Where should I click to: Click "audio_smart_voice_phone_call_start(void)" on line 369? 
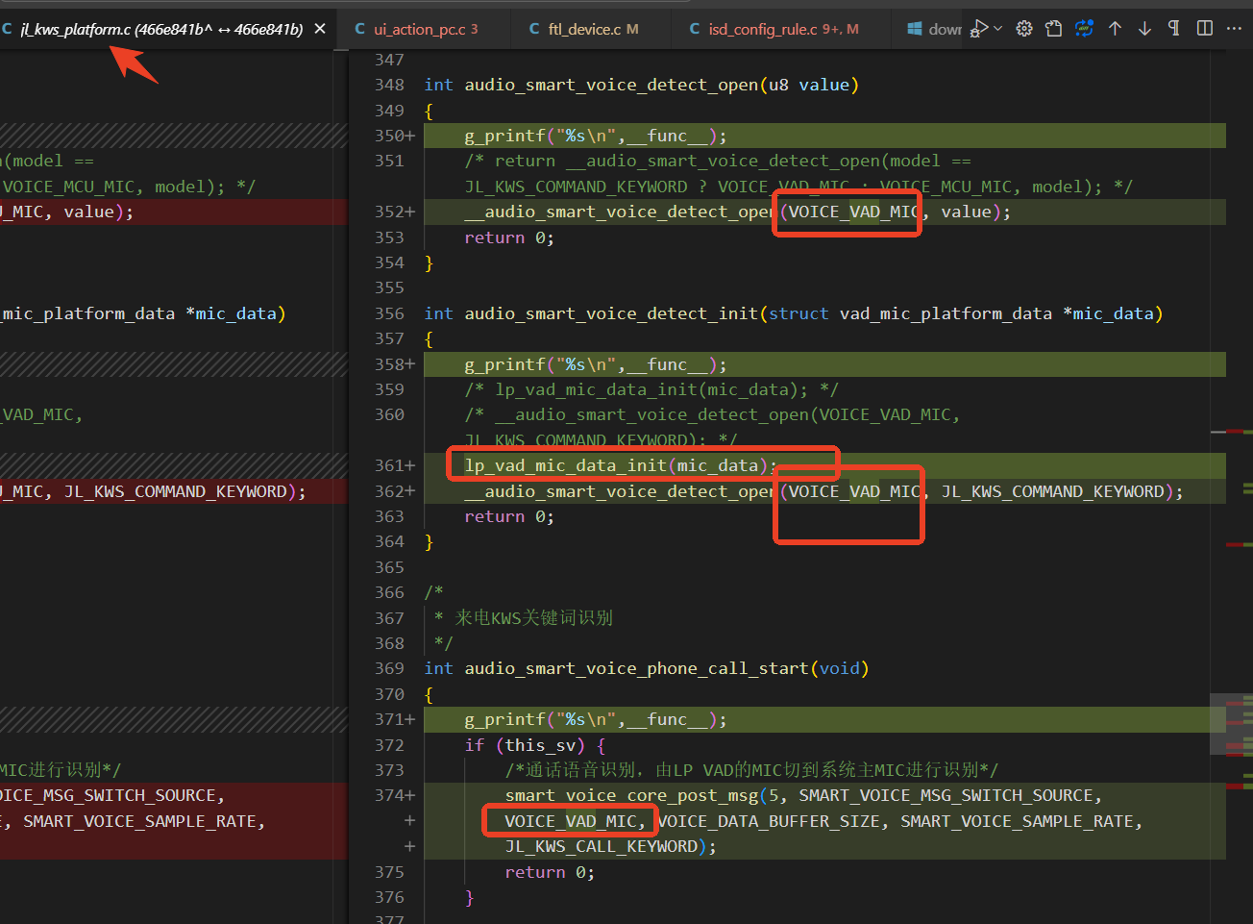pos(667,668)
